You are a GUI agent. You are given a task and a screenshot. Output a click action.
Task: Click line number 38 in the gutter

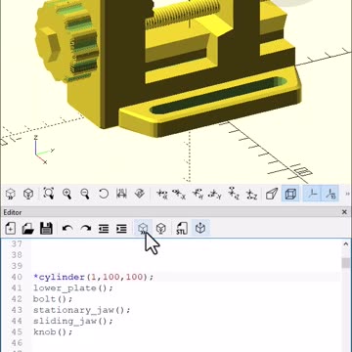tap(17, 255)
